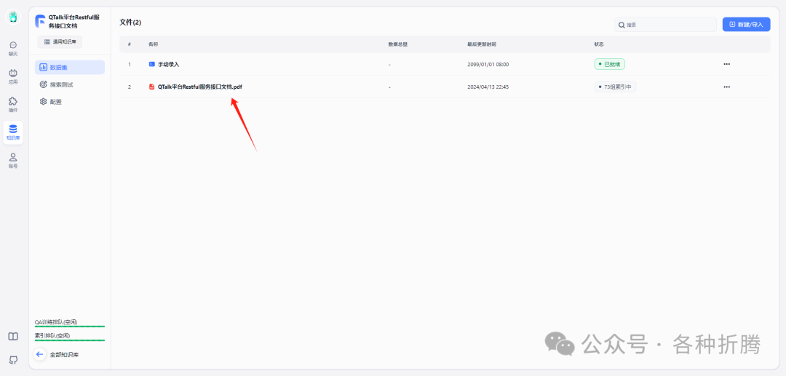Image resolution: width=786 pixels, height=376 pixels.
Task: Select the 数据集 dataset tab
Action: pos(70,67)
